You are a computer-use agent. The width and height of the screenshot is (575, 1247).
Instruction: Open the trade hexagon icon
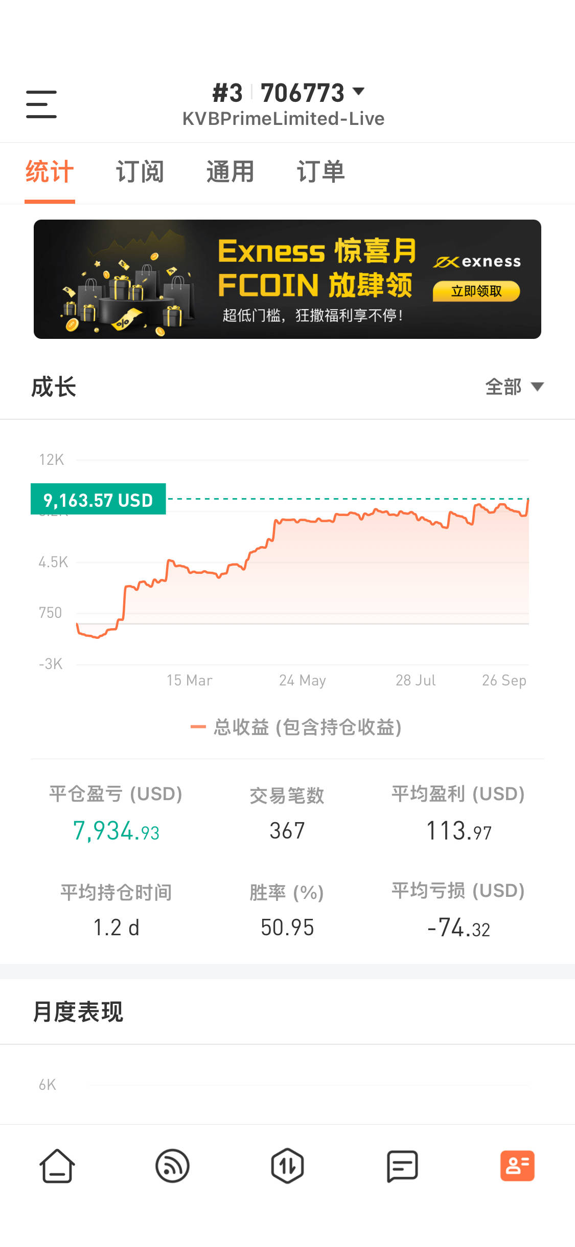tap(287, 1166)
